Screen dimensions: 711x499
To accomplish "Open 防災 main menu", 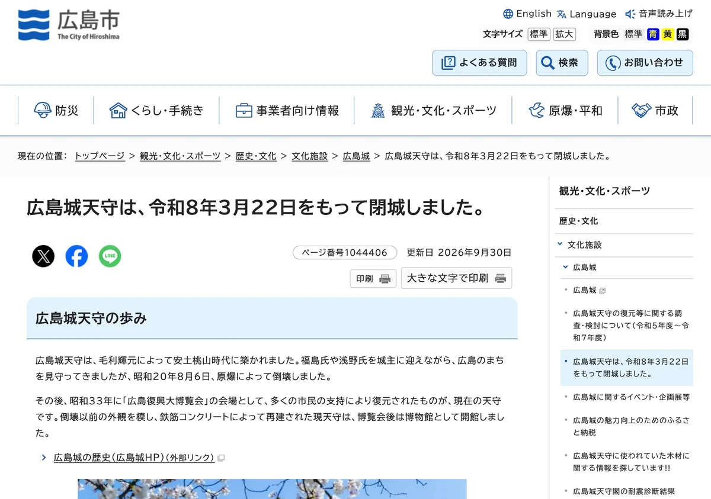I will coord(56,110).
